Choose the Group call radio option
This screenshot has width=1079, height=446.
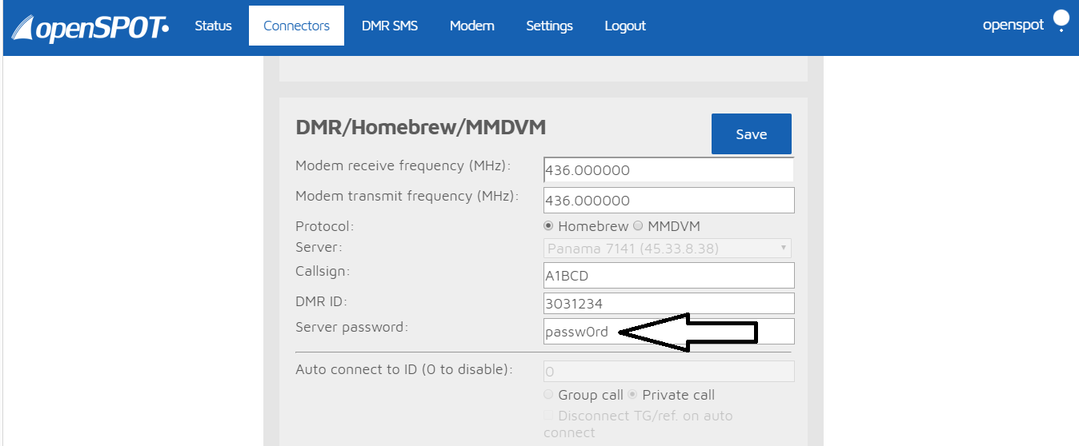[548, 395]
